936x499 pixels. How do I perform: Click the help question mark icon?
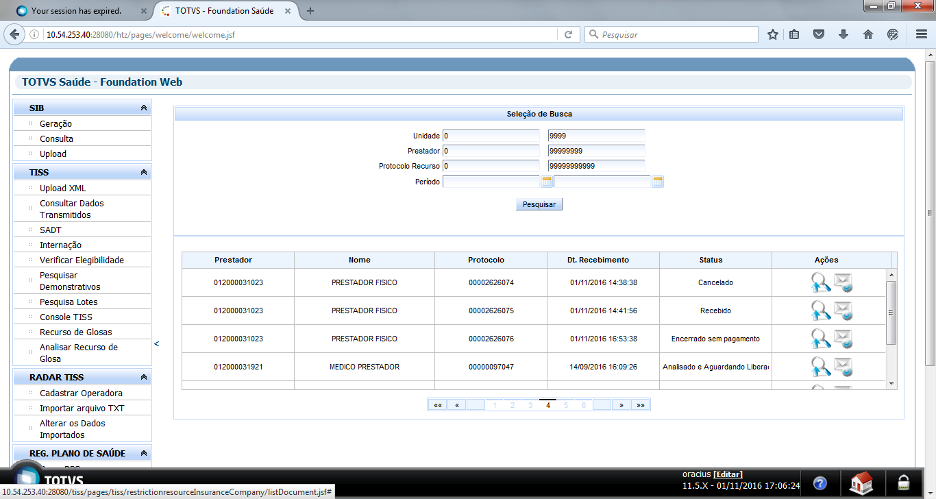[820, 484]
